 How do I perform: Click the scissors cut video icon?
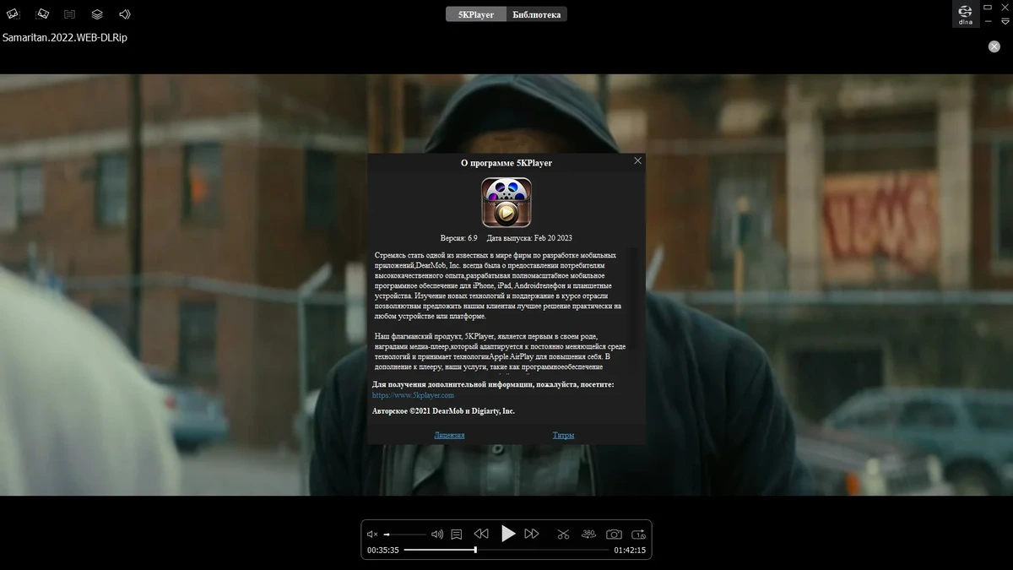click(563, 534)
